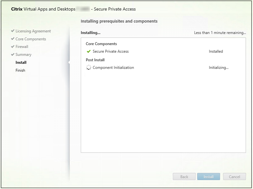
Task: Click the Core Components step checkmark
Action: coord(13,39)
